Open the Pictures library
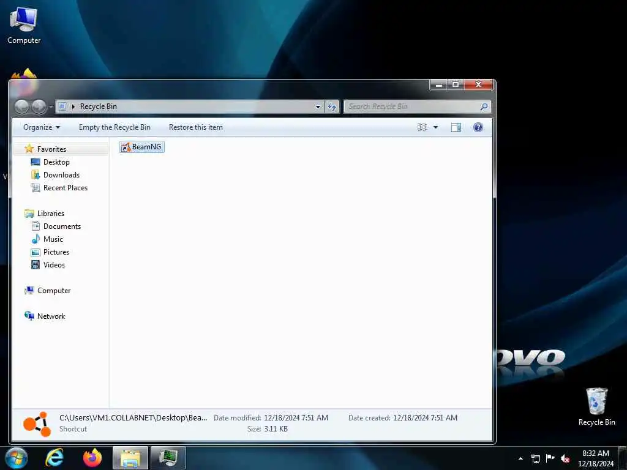This screenshot has width=627, height=470. pyautogui.click(x=56, y=252)
